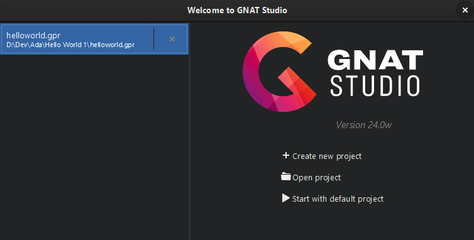474x240 pixels.
Task: Choose the Open project text link
Action: pos(316,177)
